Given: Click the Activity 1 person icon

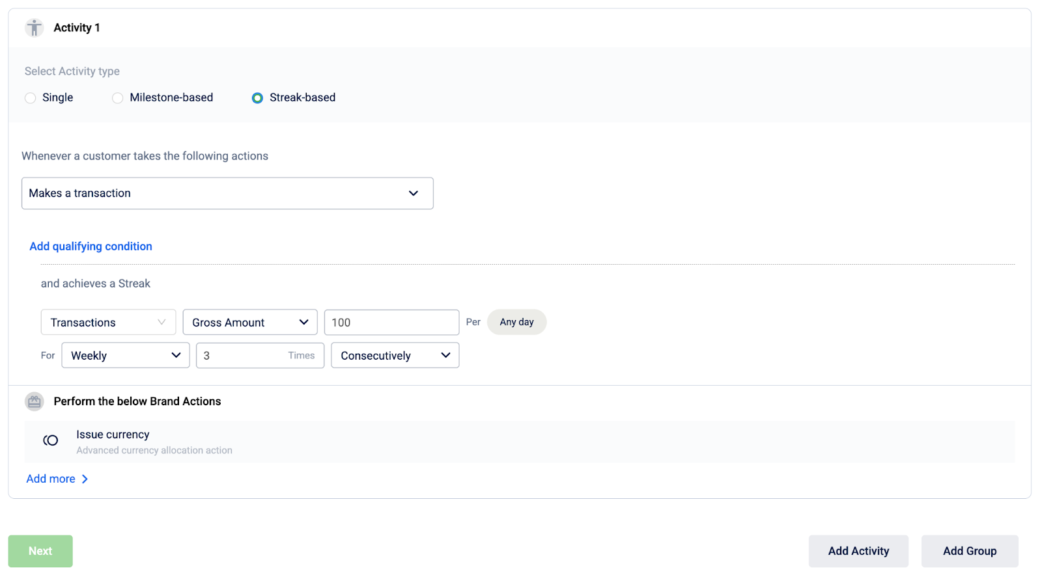Looking at the screenshot, I should pos(35,28).
